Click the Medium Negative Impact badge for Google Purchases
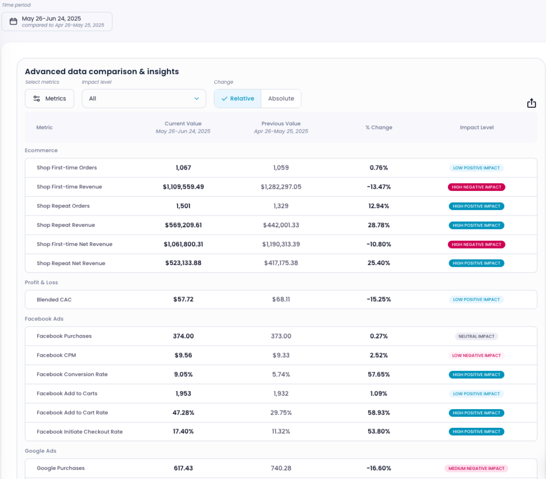Image resolution: width=546 pixels, height=479 pixels. 476,468
